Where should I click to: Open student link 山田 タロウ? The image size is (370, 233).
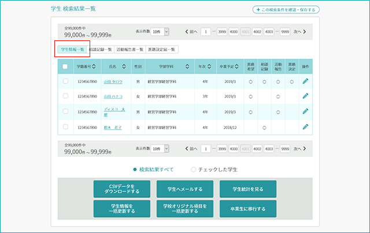113,82
